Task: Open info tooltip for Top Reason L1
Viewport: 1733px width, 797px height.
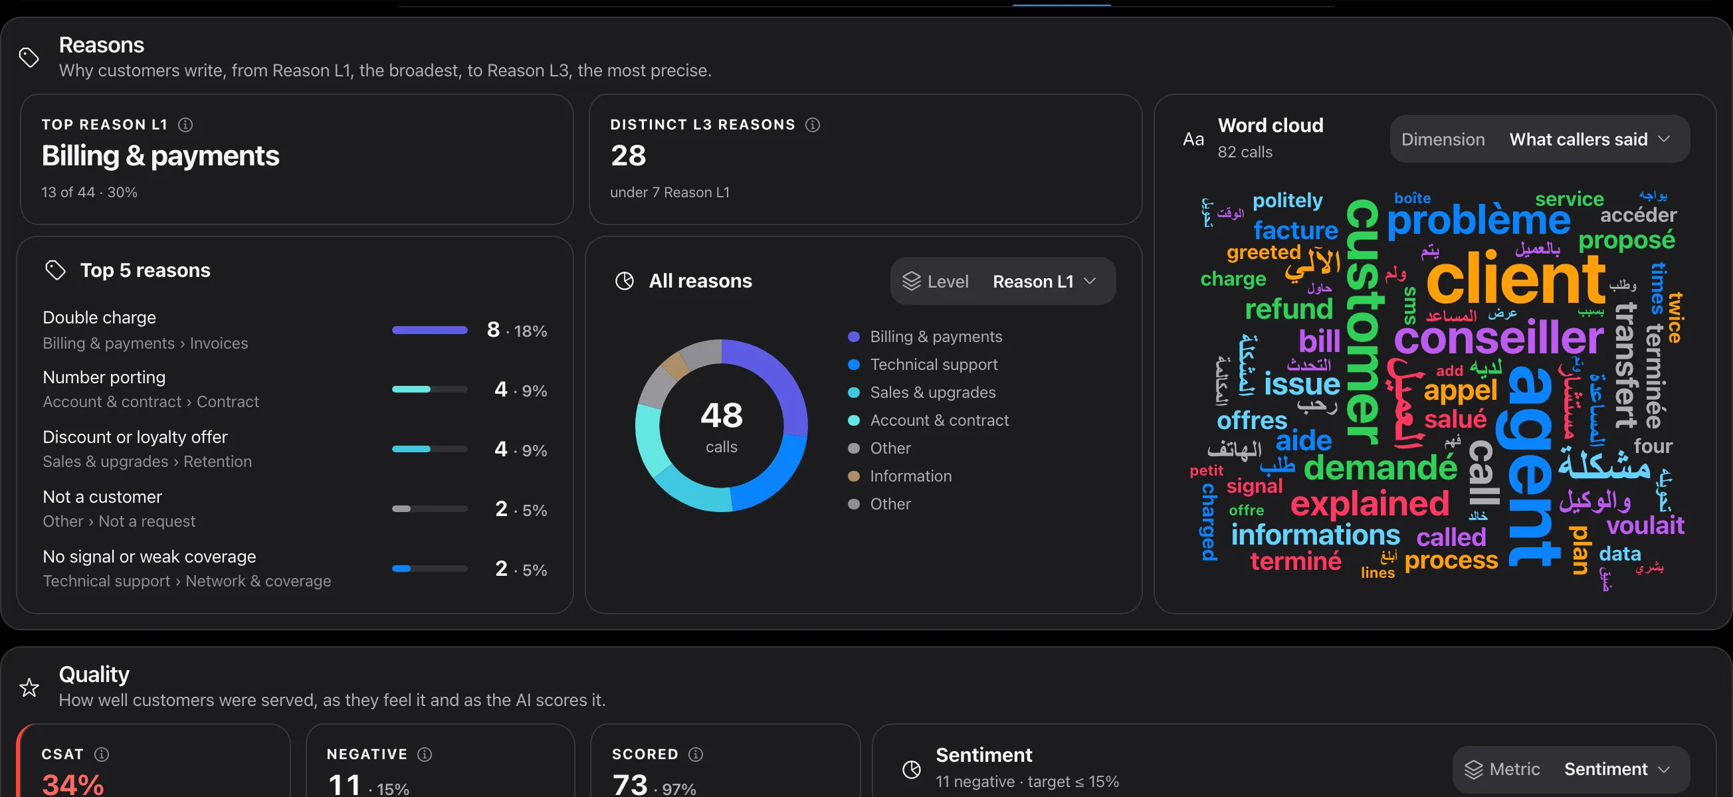Action: coord(185,124)
